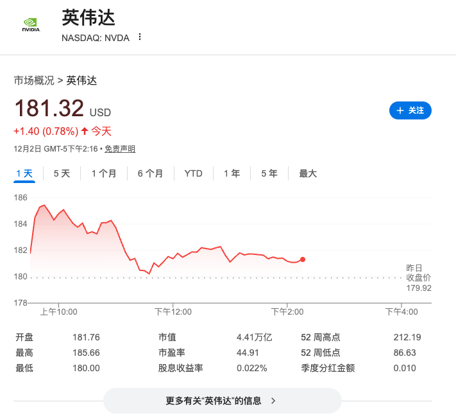Click the 昨日收盘价 179.92 label
The image size is (456, 420).
pos(418,277)
